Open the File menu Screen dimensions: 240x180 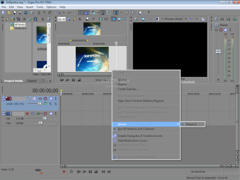click(4, 7)
